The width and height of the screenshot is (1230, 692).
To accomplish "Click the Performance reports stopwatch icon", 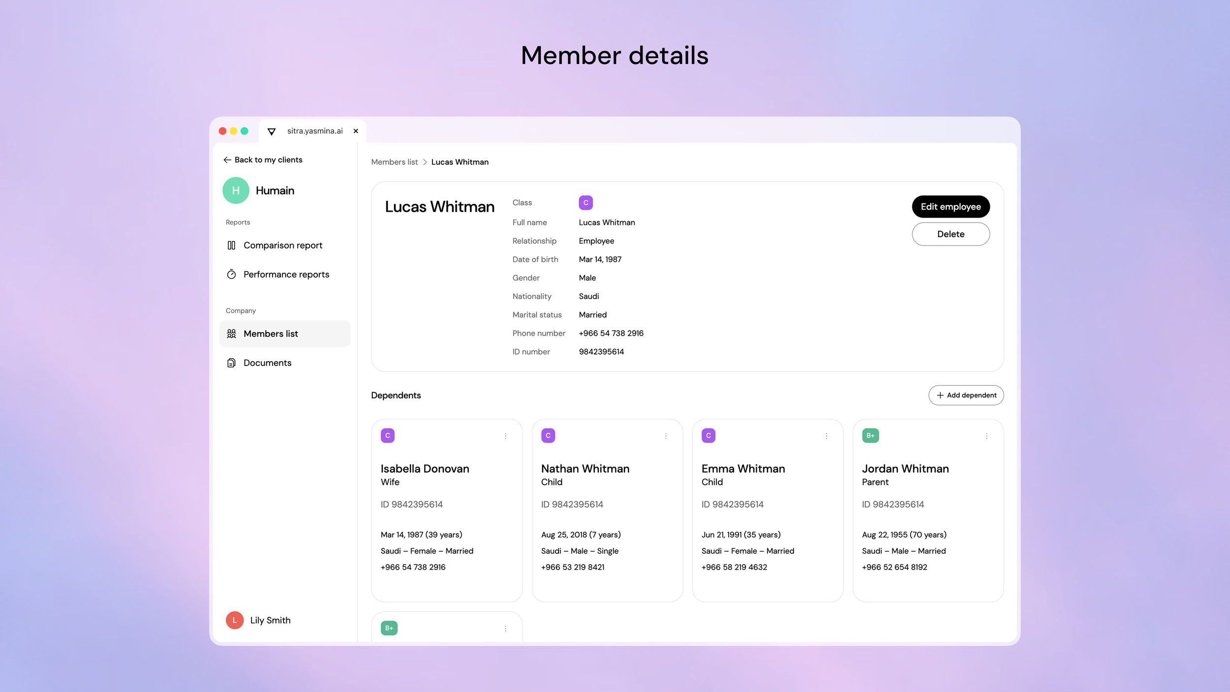I will pos(231,274).
